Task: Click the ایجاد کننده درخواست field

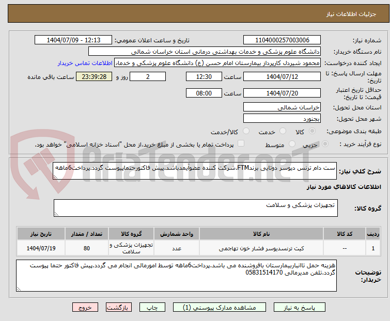Action: coord(217,63)
